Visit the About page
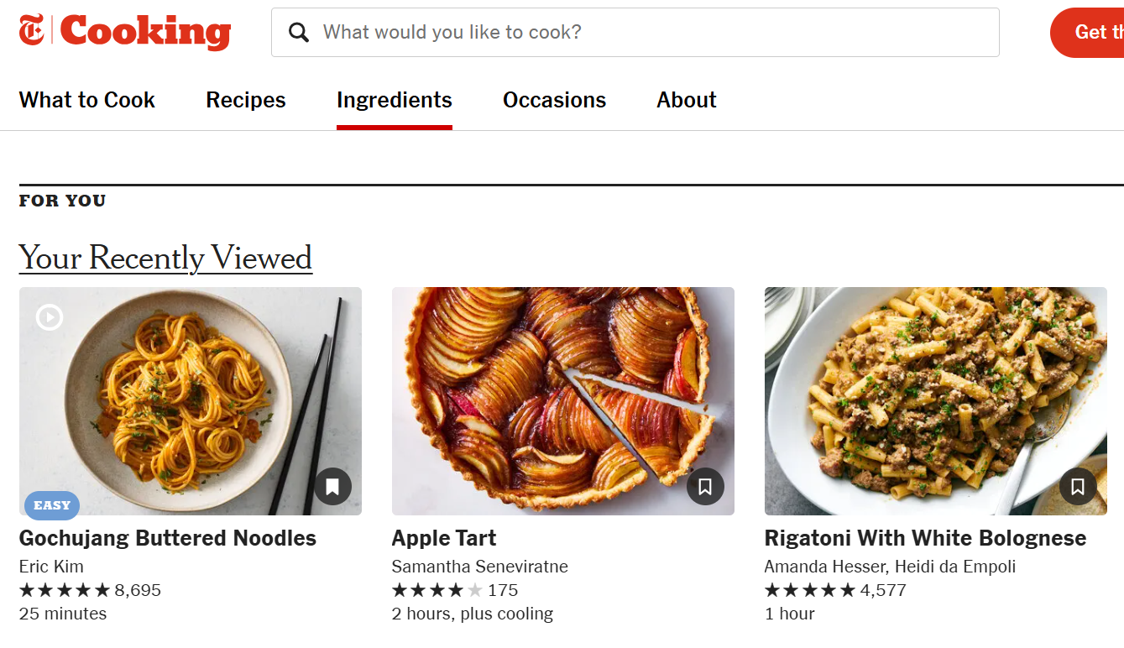The width and height of the screenshot is (1124, 648). pos(686,100)
